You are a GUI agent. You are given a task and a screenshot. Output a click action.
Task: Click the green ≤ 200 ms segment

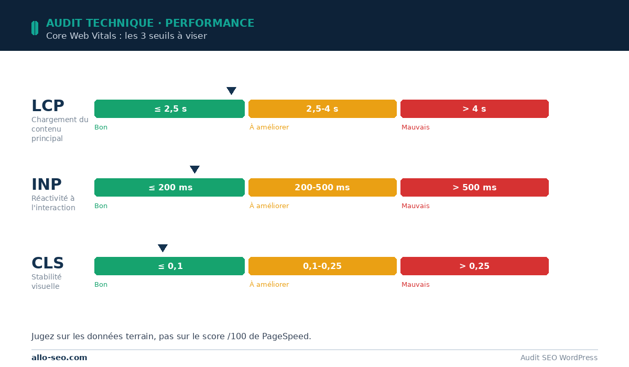[x=169, y=187]
